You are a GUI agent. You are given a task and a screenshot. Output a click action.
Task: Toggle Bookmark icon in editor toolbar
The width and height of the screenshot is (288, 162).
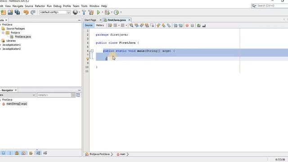coord(169,25)
